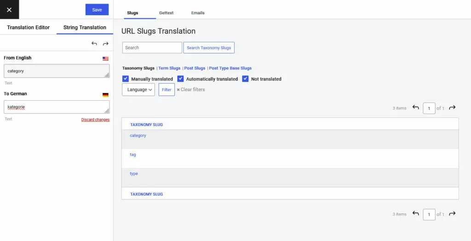Click into the slug Search field

[152, 48]
